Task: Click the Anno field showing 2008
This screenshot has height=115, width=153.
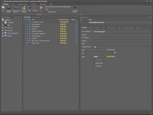Action: (x=98, y=57)
